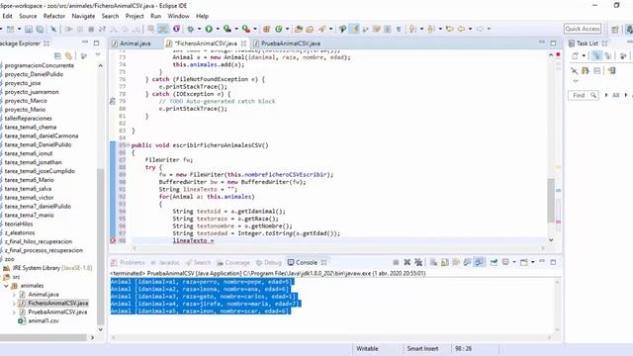Viewport: 633px width, 356px height.
Task: Open the Refactor menu
Action: click(x=54, y=16)
